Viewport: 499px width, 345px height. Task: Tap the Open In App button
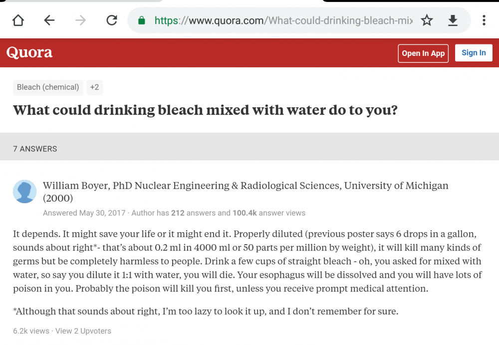coord(423,53)
